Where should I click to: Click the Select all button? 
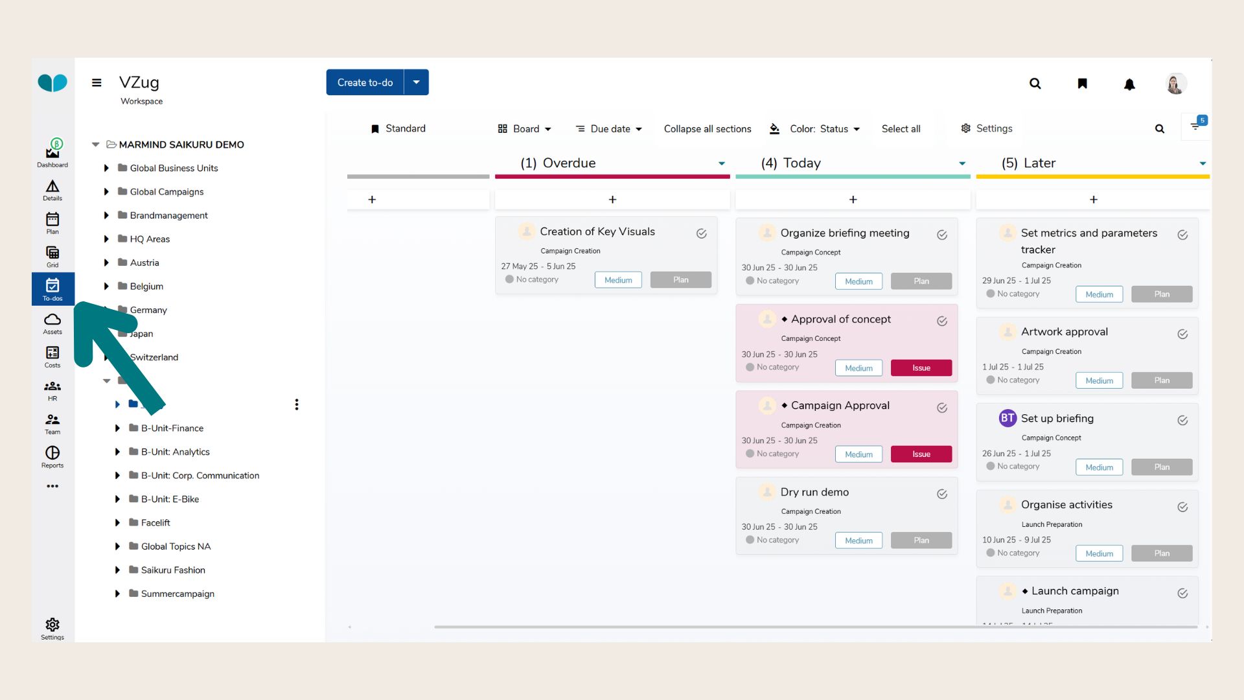tap(901, 129)
